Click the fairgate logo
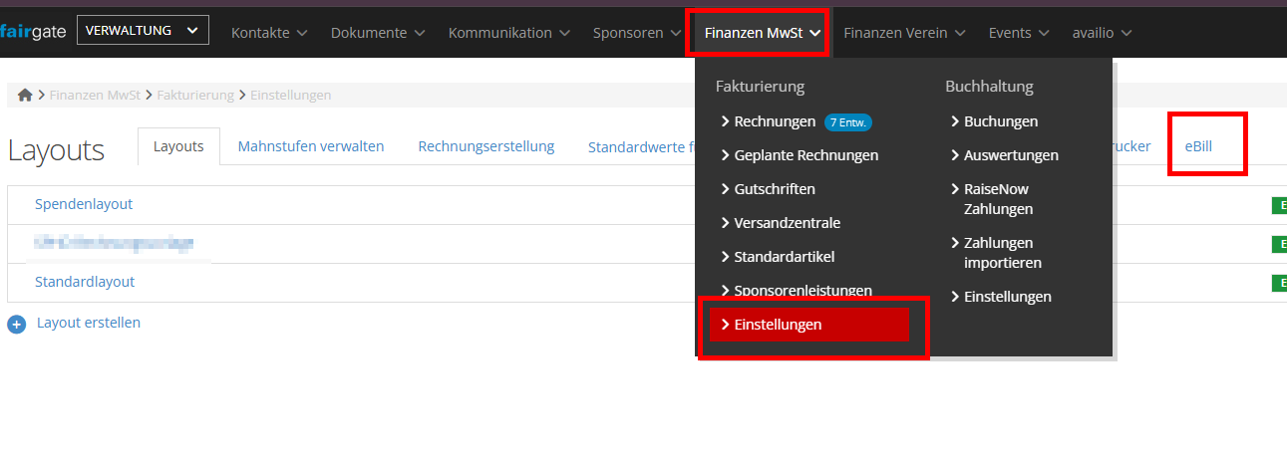 (x=33, y=32)
